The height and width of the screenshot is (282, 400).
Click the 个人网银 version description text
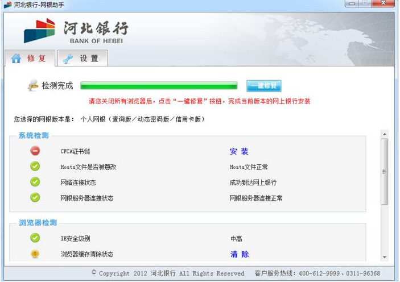(143, 119)
